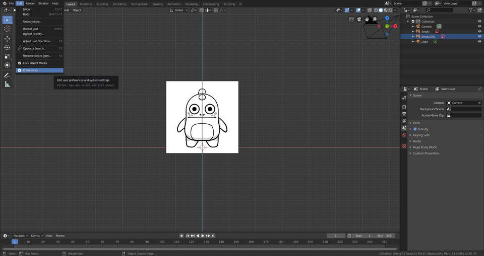Choose Undo History in Edit menu
484x256 pixels.
pos(39,22)
